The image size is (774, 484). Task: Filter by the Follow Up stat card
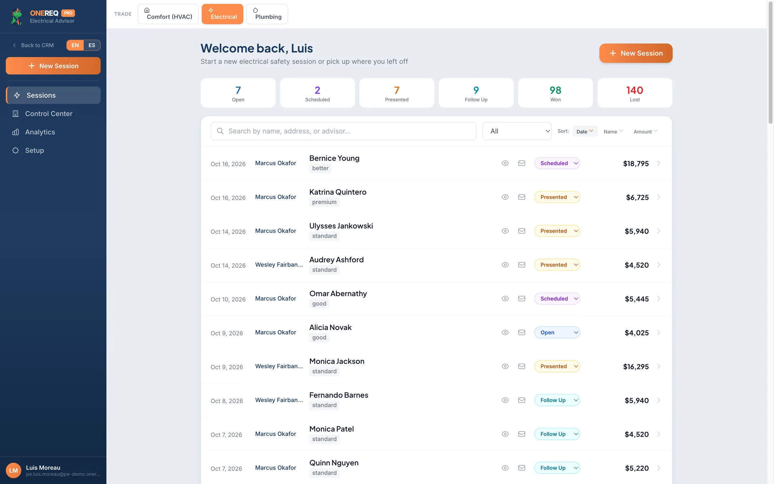point(476,93)
